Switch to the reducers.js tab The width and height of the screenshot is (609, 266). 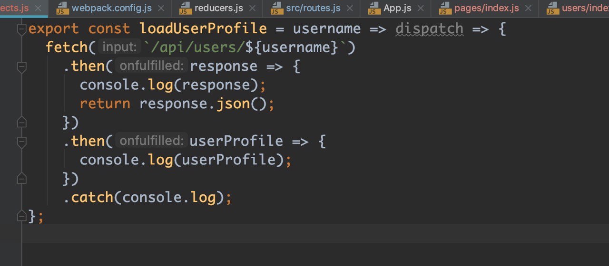pyautogui.click(x=219, y=8)
